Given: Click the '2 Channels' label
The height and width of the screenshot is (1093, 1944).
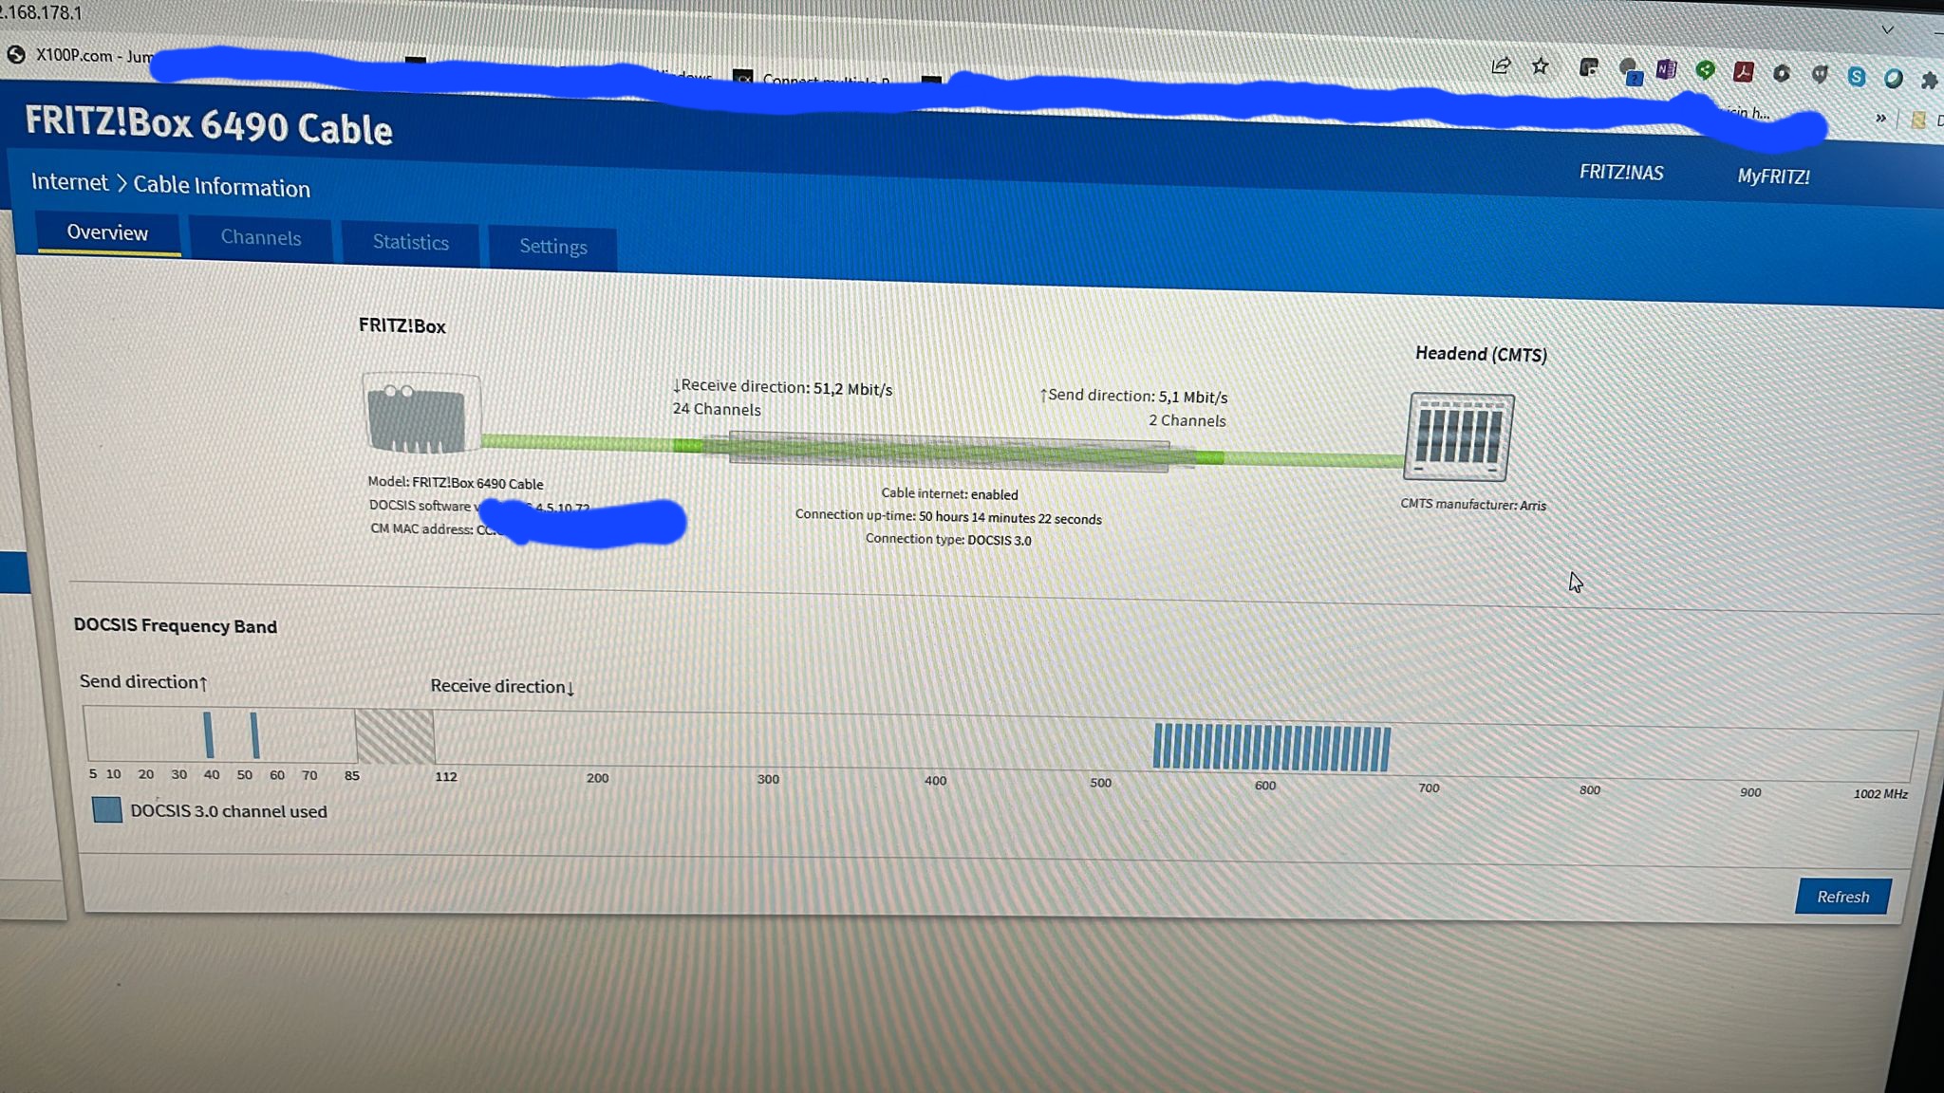Looking at the screenshot, I should tap(1187, 420).
